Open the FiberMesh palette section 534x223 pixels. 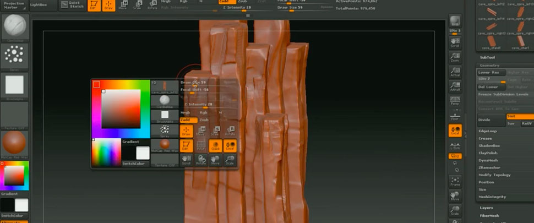489,215
